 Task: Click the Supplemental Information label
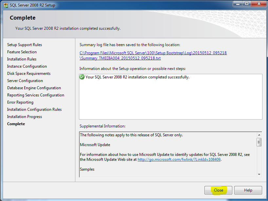102,126
